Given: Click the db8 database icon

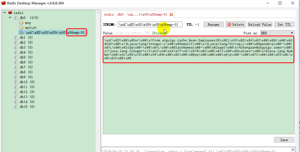Looking at the screenshot, I should pyautogui.click(x=16, y=72).
